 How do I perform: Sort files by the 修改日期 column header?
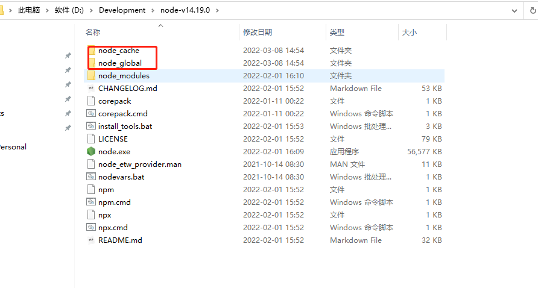(258, 32)
